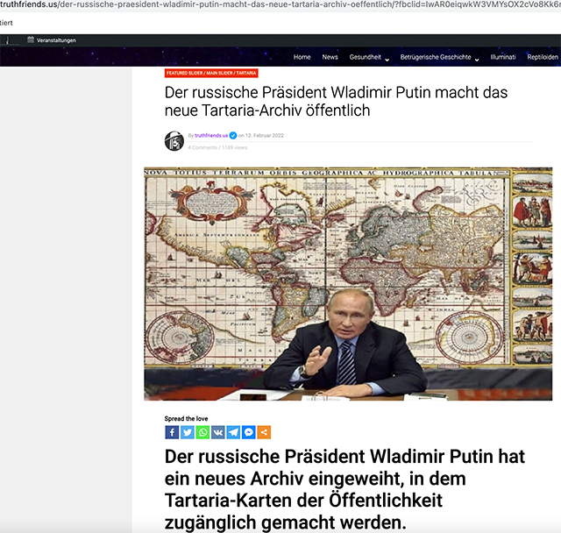This screenshot has width=561, height=533.
Task: Share the article on VK
Action: [218, 432]
